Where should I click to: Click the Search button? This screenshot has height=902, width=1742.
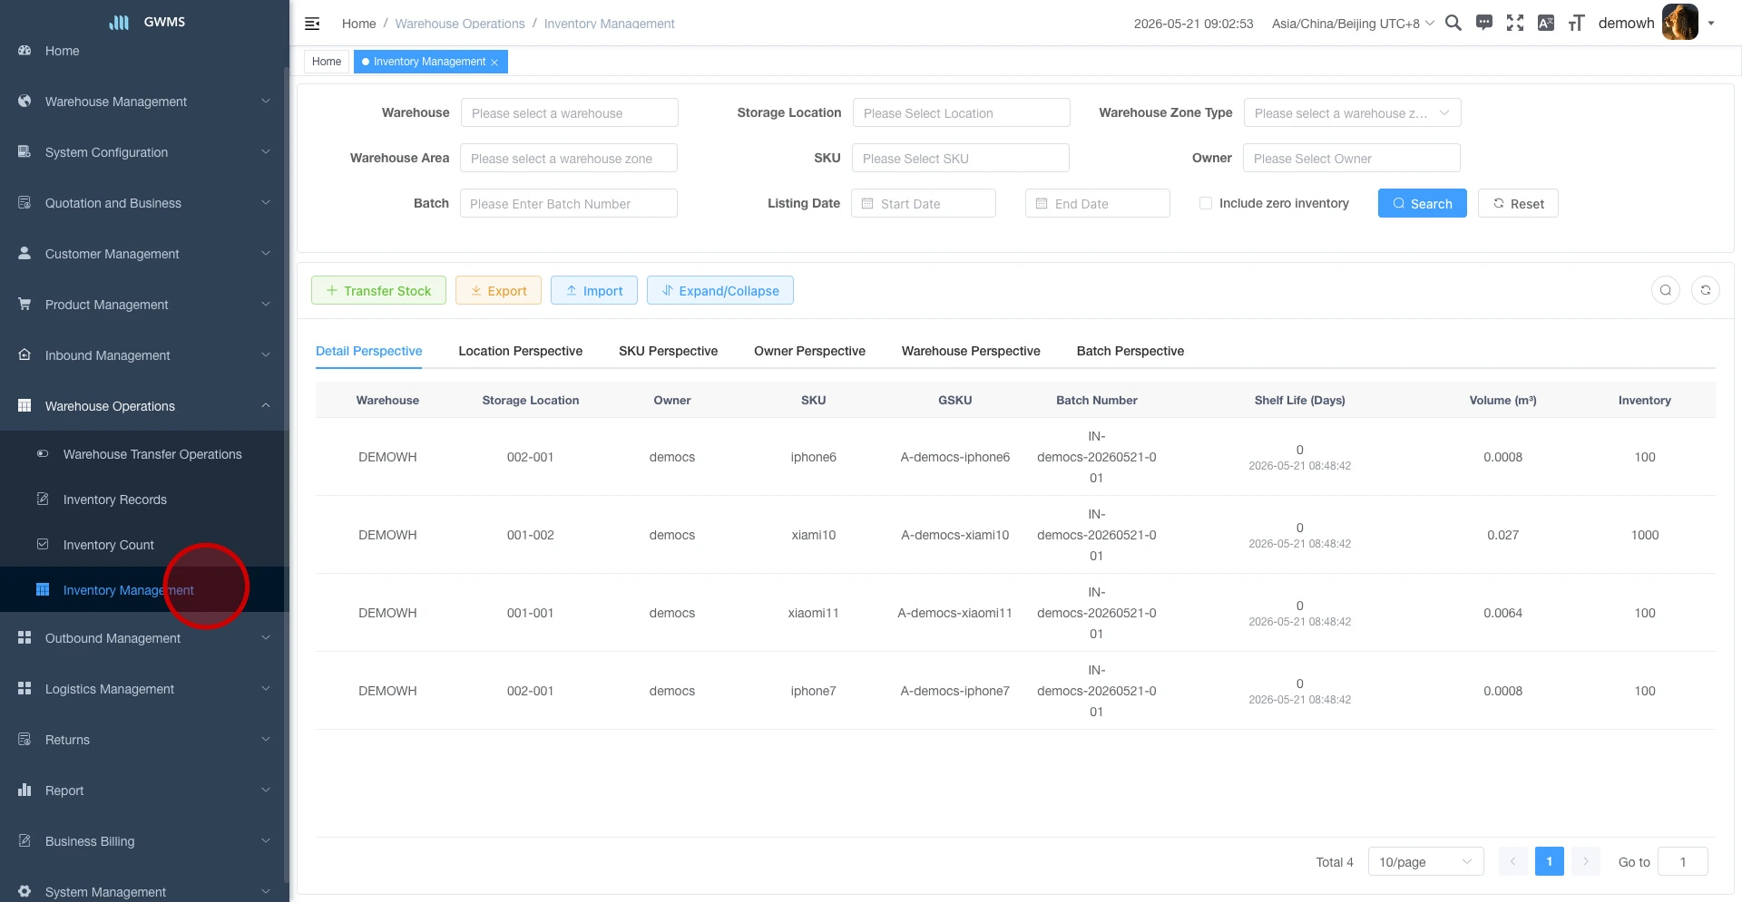pos(1423,203)
